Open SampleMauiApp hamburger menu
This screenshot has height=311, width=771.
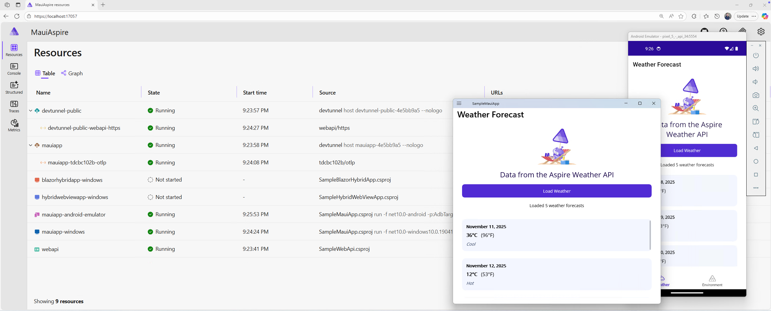click(459, 103)
